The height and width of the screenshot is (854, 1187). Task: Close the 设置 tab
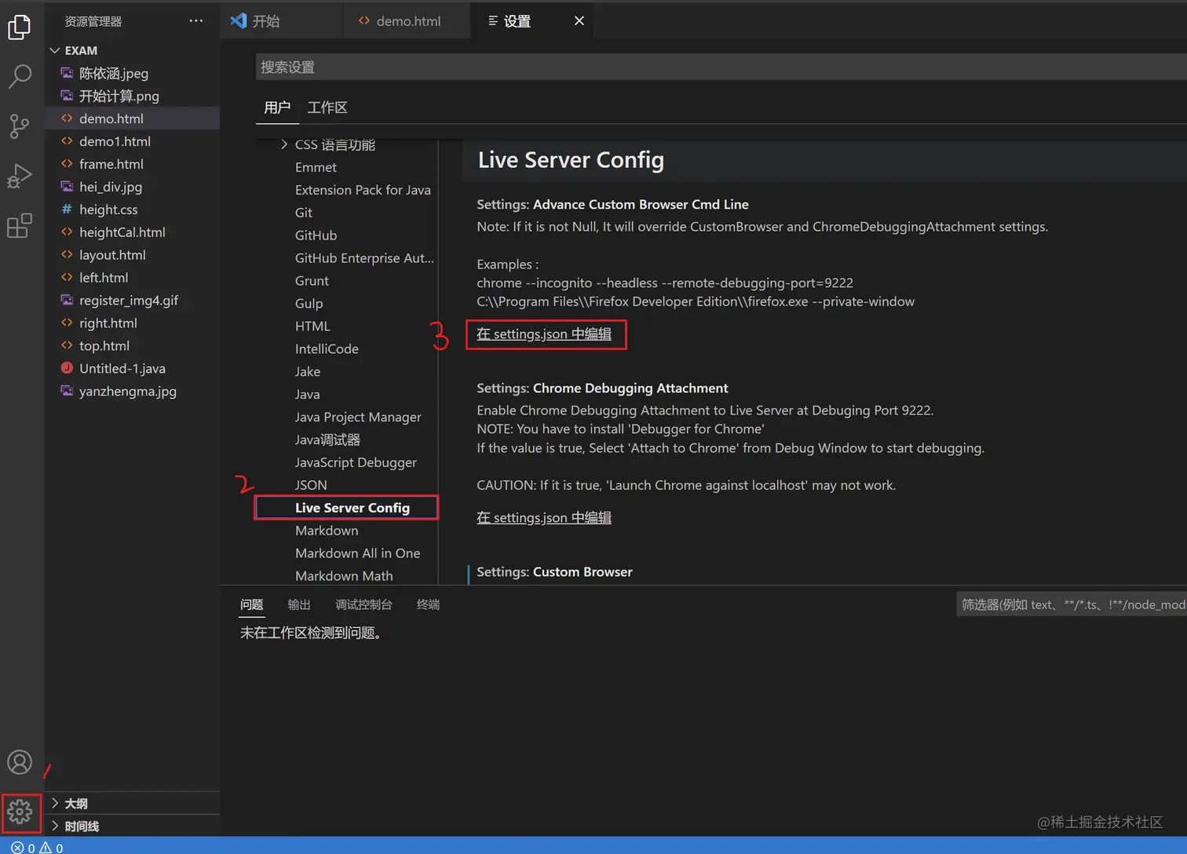(579, 21)
